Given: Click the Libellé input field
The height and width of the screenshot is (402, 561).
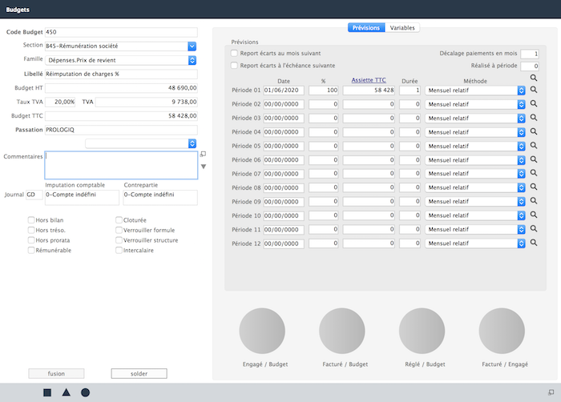Looking at the screenshot, I should point(121,74).
